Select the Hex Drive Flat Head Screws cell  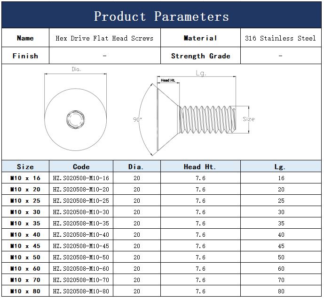click(x=105, y=38)
